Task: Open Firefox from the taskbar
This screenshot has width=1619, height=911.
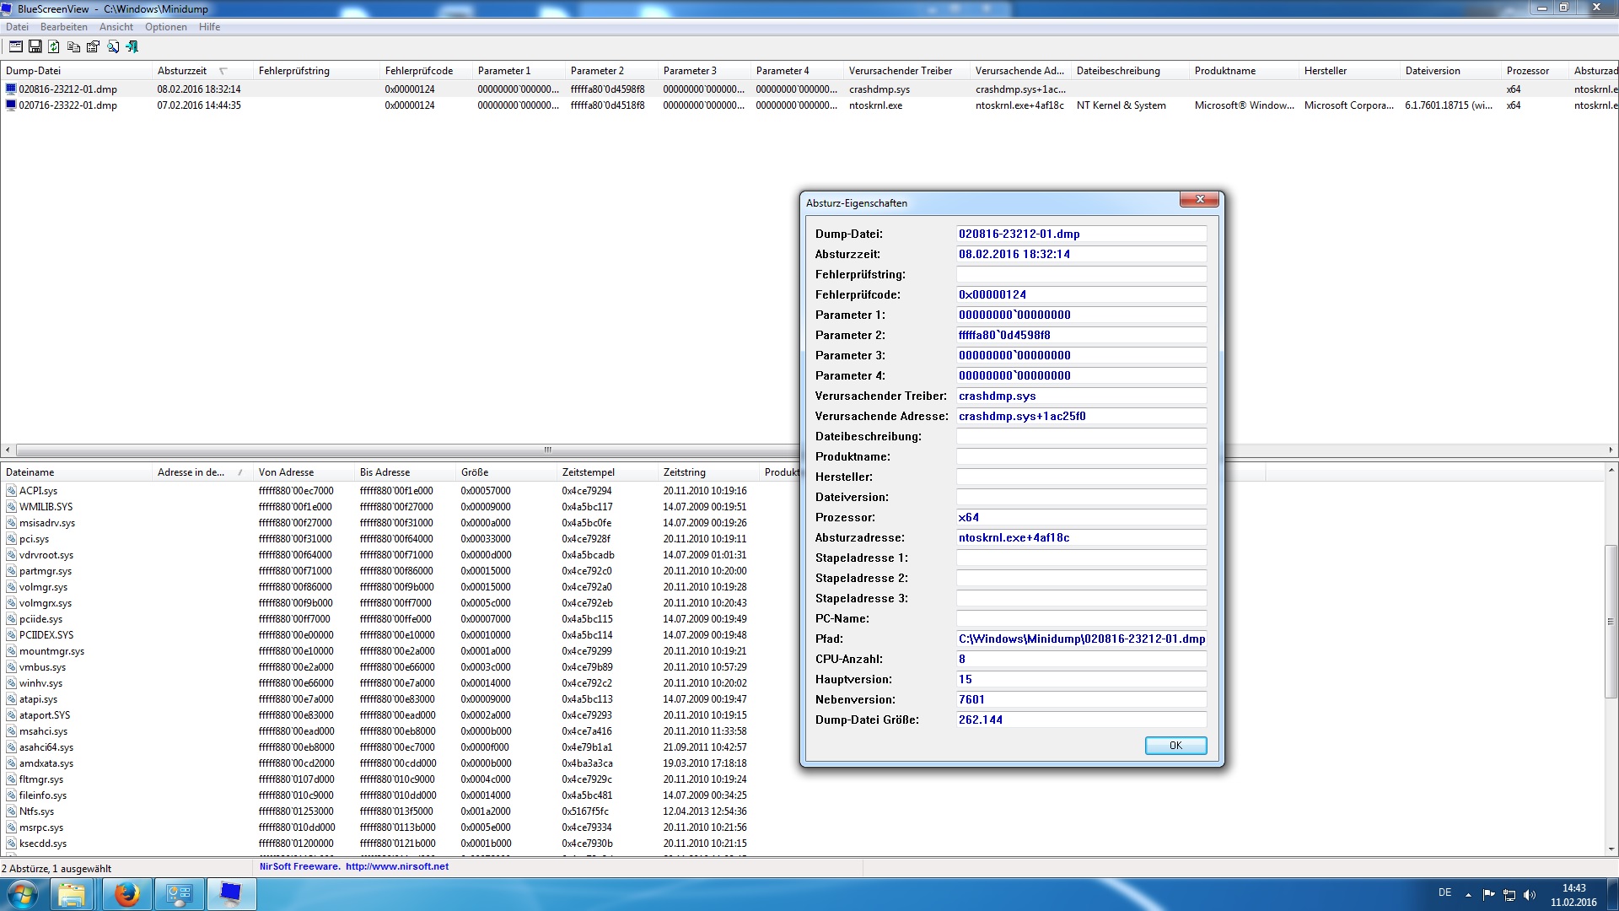Action: tap(127, 894)
